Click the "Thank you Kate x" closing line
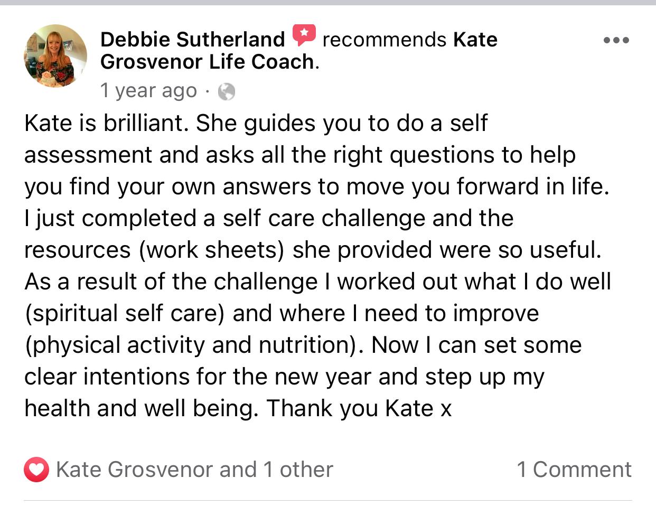Viewport: 656px width, 506px height. click(359, 408)
